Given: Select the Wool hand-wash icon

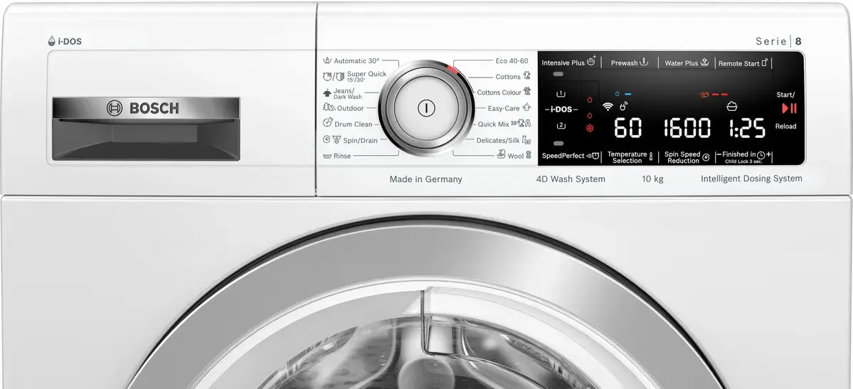Looking at the screenshot, I should click(502, 155).
